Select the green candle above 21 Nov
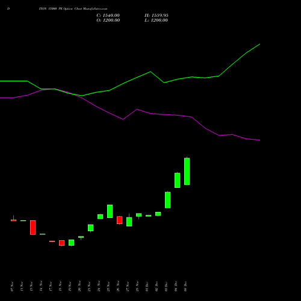Viewport: 301px width, 301px height. click(x=91, y=228)
